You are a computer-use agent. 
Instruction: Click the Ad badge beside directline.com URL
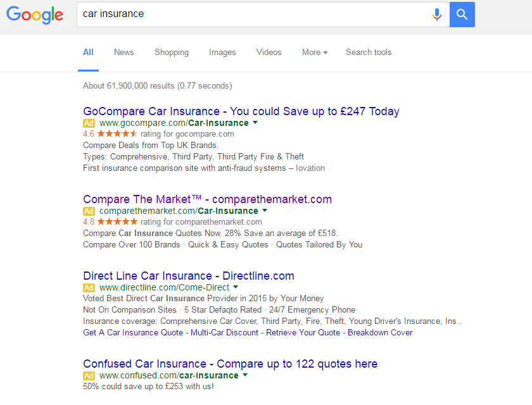click(89, 288)
